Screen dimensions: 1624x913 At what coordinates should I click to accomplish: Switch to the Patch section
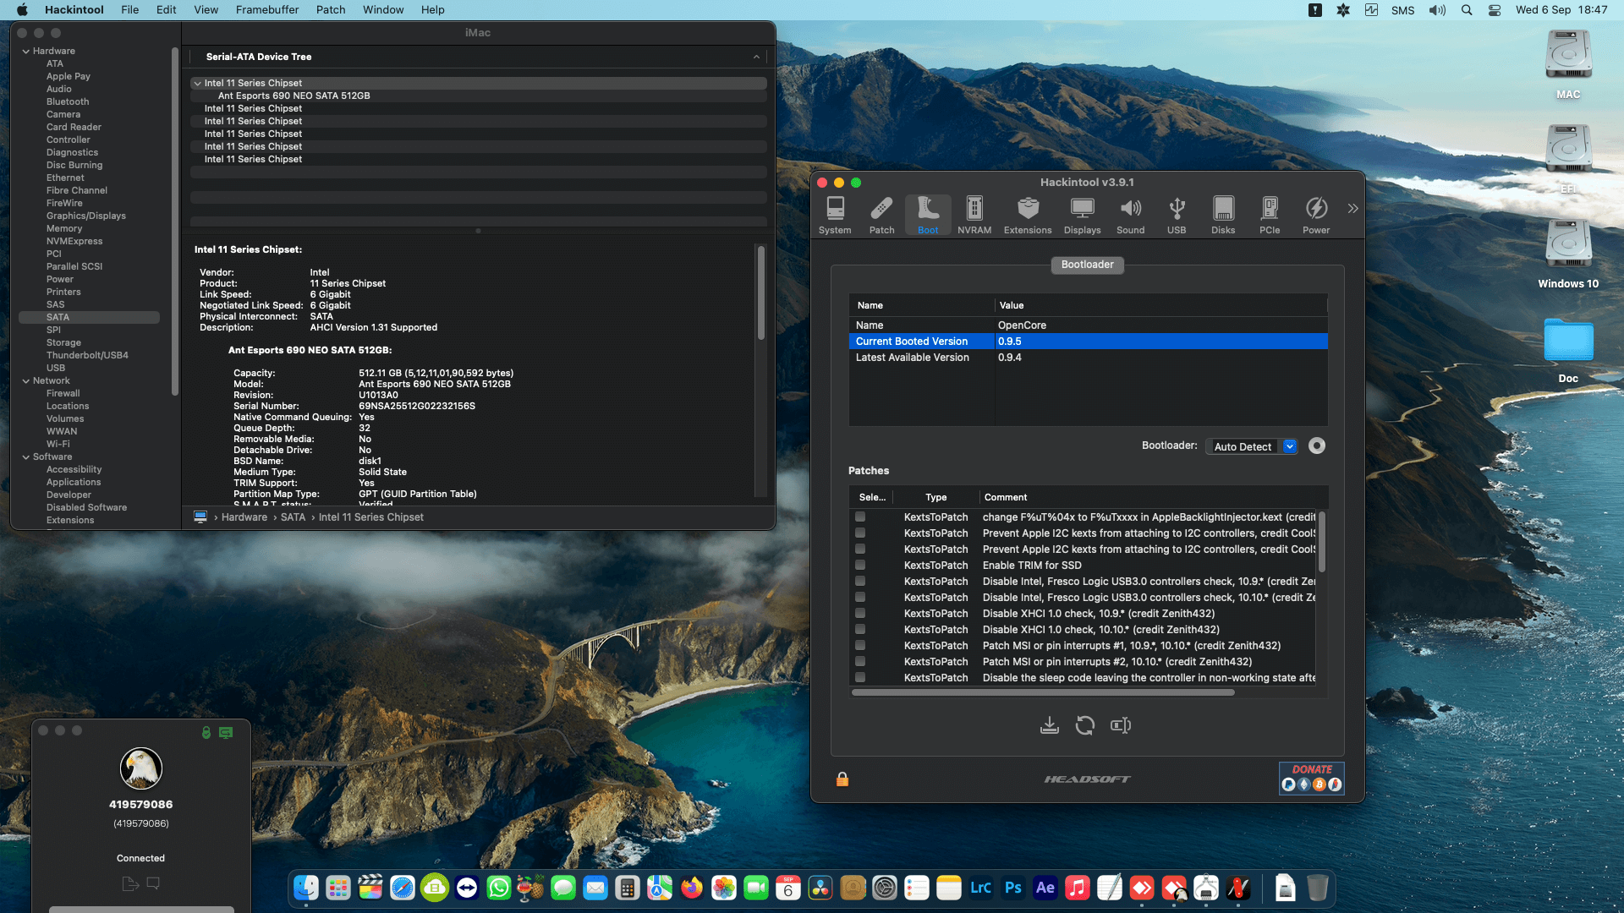tap(881, 214)
